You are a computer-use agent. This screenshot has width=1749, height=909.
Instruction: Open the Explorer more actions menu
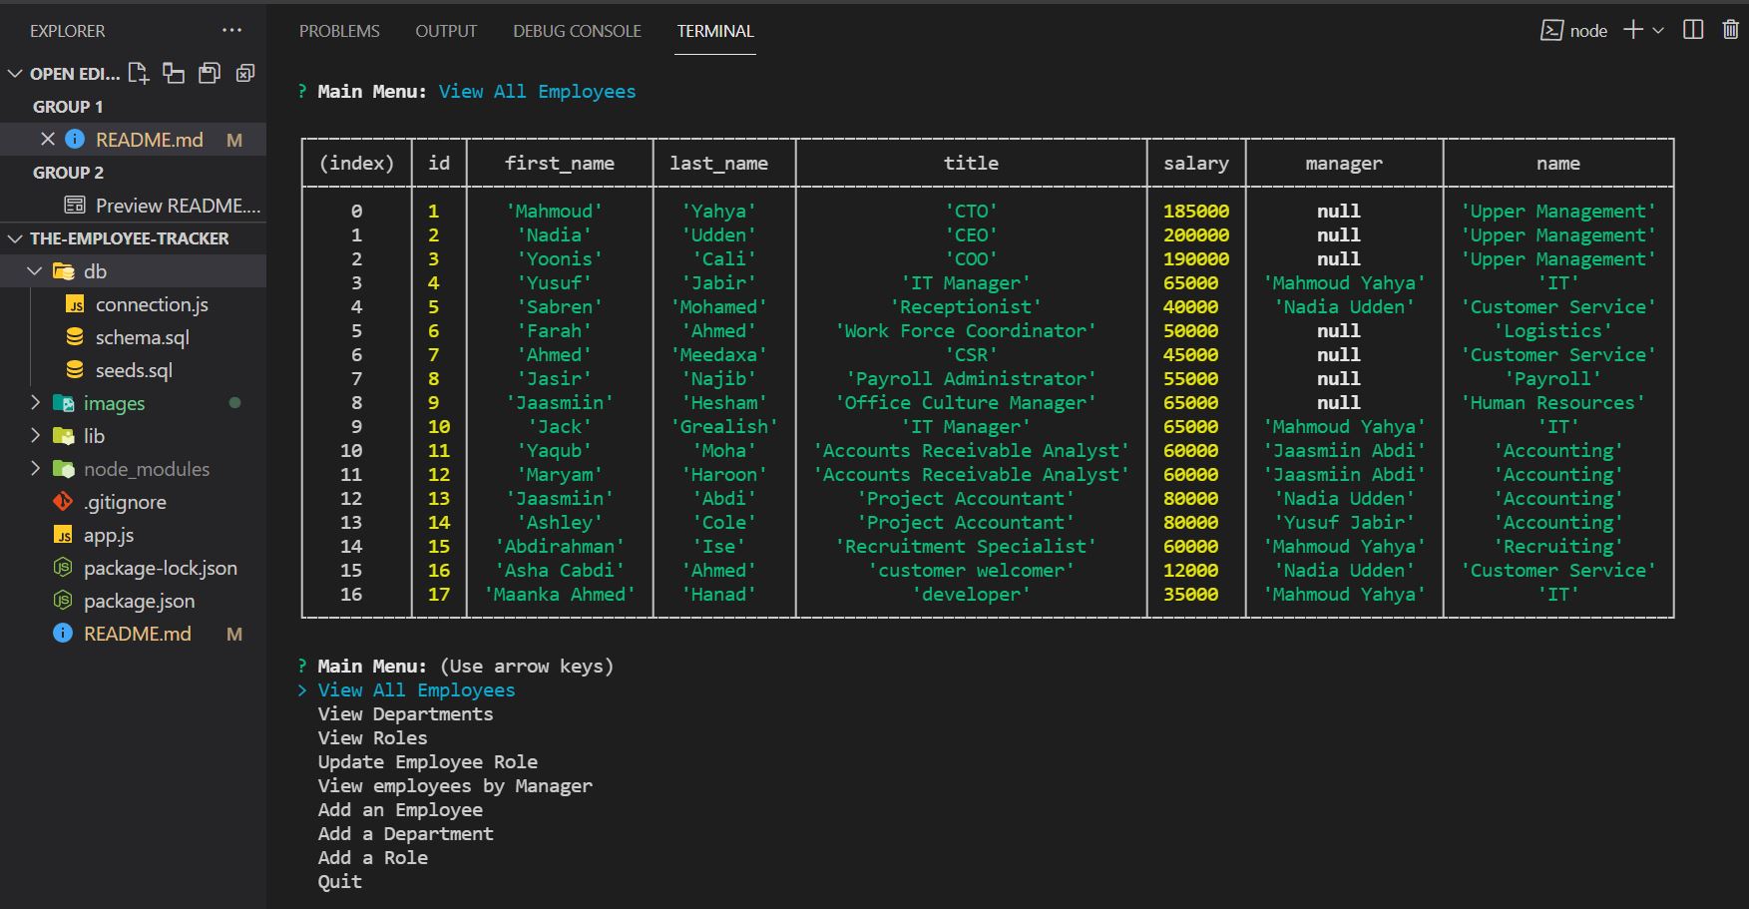[231, 31]
